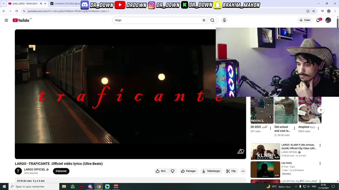
Task: Open the 'Old-school and cool' short thumbnail
Action: click(x=286, y=110)
